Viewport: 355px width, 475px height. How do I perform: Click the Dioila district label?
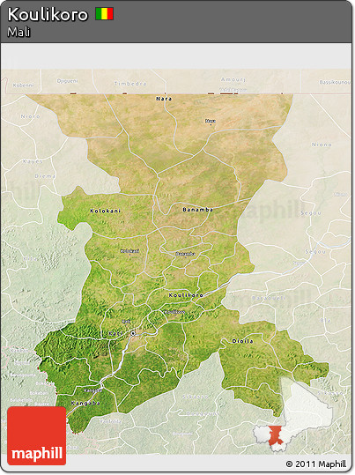click(x=242, y=341)
